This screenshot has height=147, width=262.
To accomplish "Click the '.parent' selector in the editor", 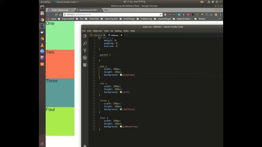I will click(104, 55).
